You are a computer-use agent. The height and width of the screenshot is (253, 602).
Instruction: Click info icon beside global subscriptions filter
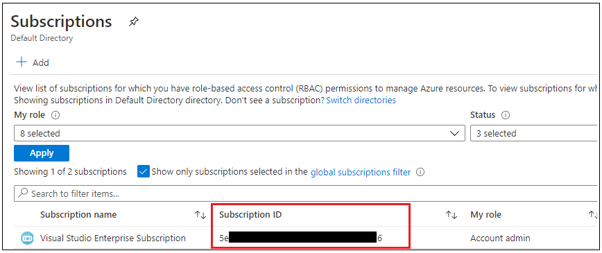coord(420,172)
